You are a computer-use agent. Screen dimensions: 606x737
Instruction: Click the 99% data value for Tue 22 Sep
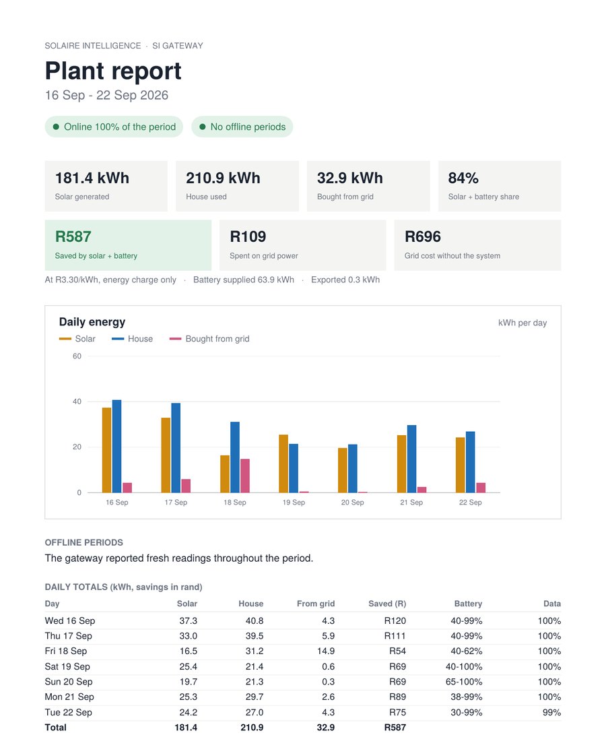(552, 713)
